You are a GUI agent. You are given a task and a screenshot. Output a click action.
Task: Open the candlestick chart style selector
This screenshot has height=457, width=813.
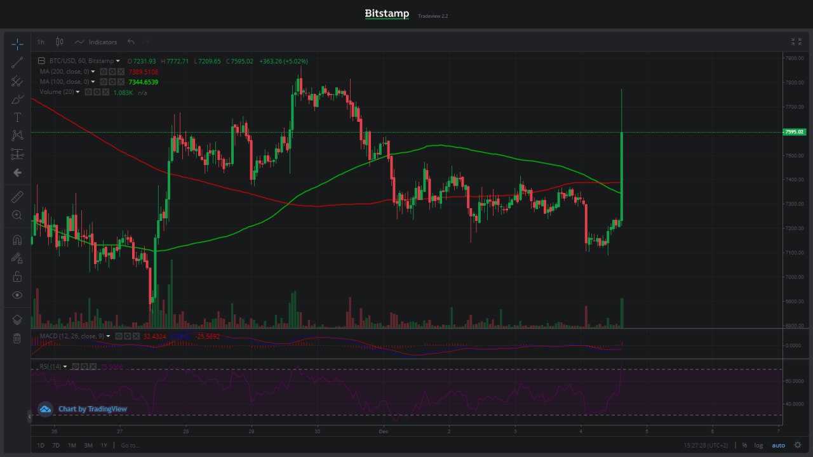(60, 42)
